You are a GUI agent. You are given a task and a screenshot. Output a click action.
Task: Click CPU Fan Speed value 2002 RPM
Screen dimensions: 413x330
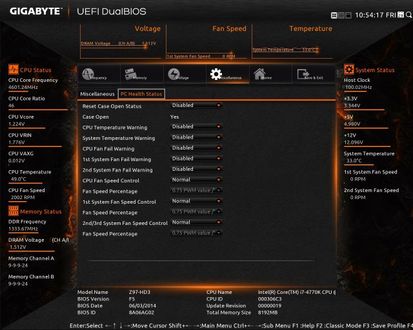23,197
